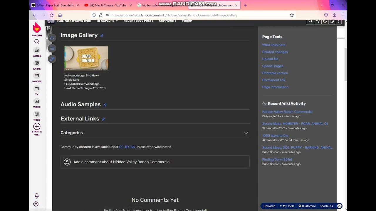Toggle the dark/light theme moon icon
The width and height of the screenshot is (376, 211).
[325, 21]
